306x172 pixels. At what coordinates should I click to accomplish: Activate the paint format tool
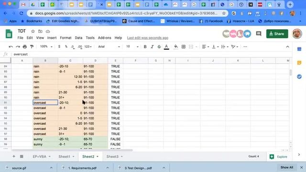[32, 47]
